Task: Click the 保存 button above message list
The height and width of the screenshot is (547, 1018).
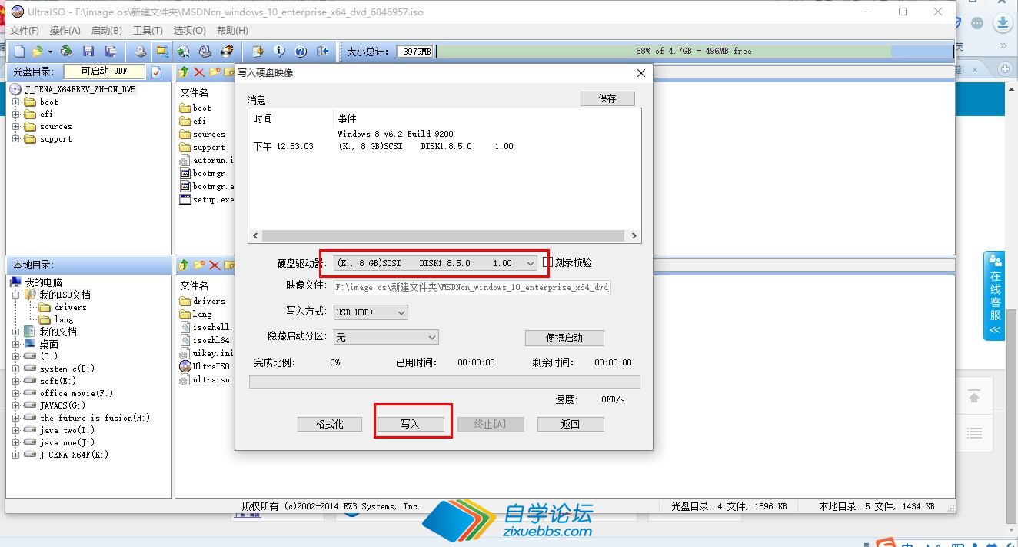Action: (607, 98)
